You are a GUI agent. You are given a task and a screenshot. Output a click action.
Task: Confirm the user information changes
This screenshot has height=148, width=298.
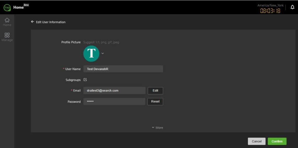[x=277, y=141]
